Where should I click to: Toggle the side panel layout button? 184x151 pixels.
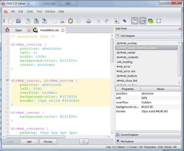[x=135, y=21]
